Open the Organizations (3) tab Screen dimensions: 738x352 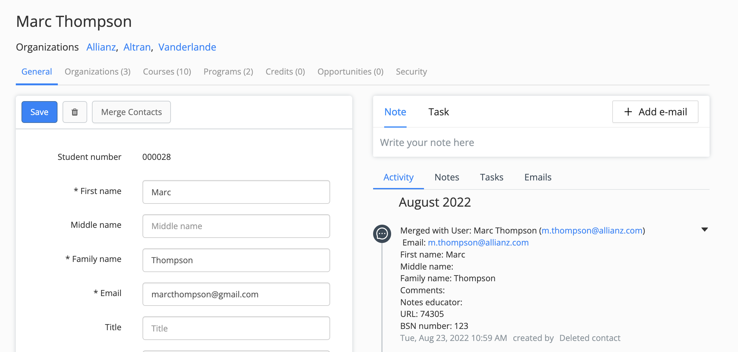click(x=98, y=72)
